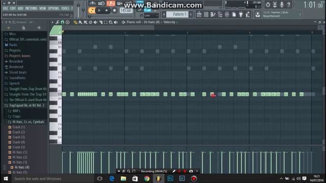This screenshot has height=183, width=326.
Task: Select the Paint brush tool
Action: 80,22
